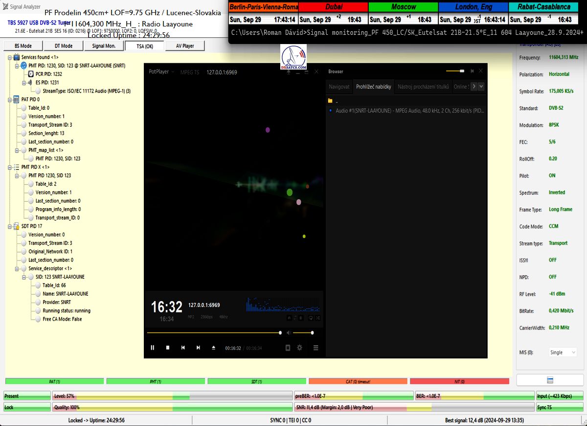Mute audio with the speaker icon

[288, 333]
